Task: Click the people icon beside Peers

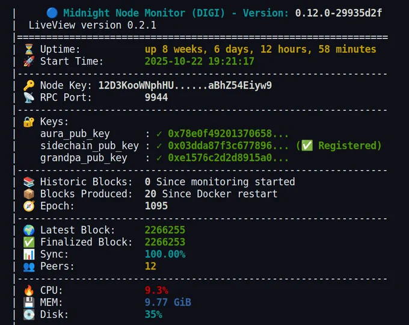Action: tap(29, 266)
